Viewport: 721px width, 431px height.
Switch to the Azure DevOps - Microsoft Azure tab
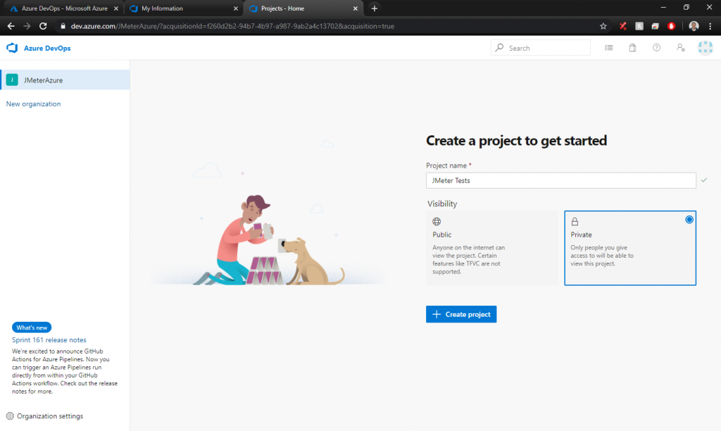(x=64, y=8)
